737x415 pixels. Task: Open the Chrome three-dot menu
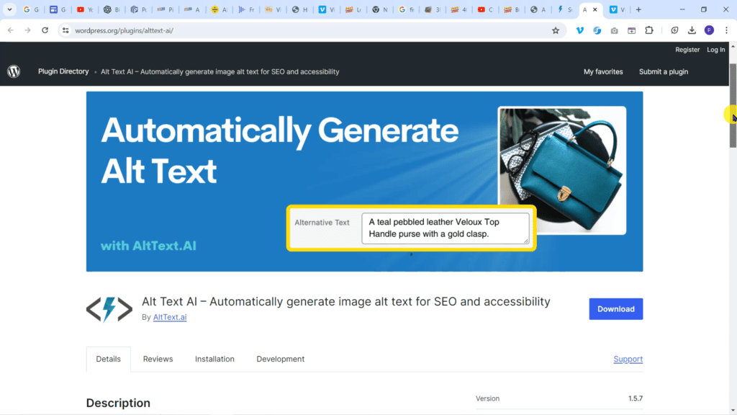tap(725, 30)
